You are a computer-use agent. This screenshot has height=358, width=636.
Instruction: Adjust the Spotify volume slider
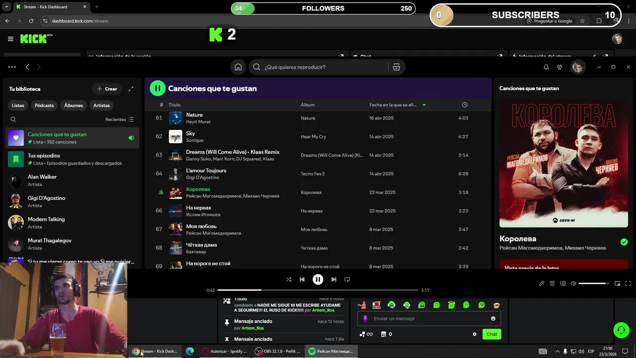594,283
